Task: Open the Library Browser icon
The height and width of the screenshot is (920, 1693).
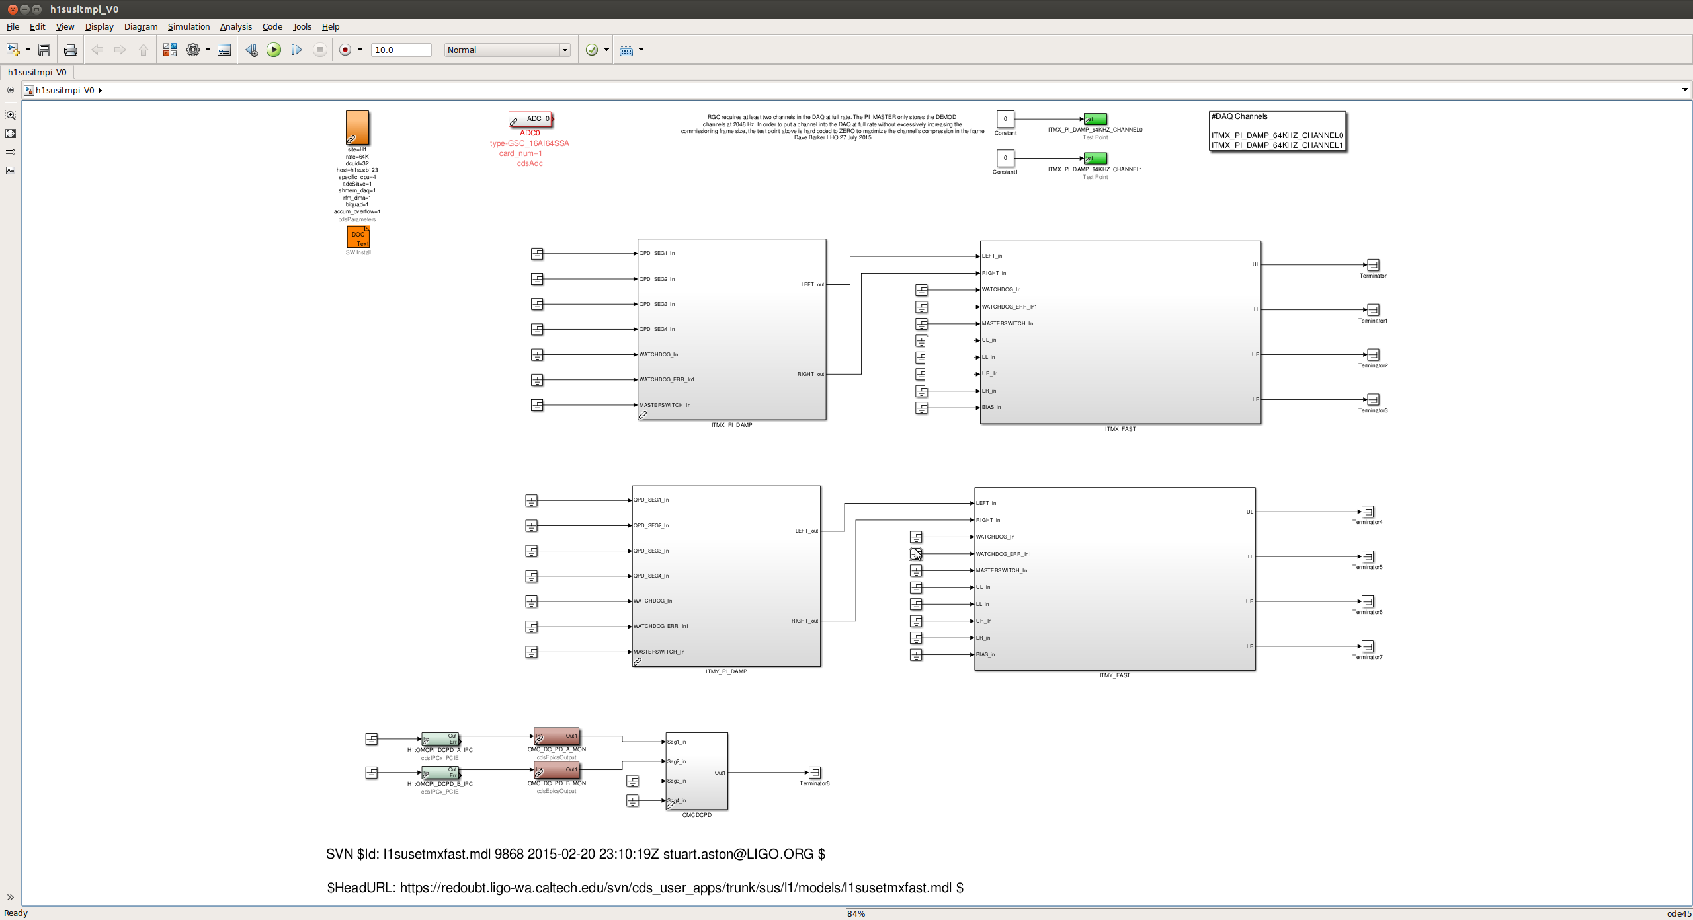Action: (x=170, y=50)
